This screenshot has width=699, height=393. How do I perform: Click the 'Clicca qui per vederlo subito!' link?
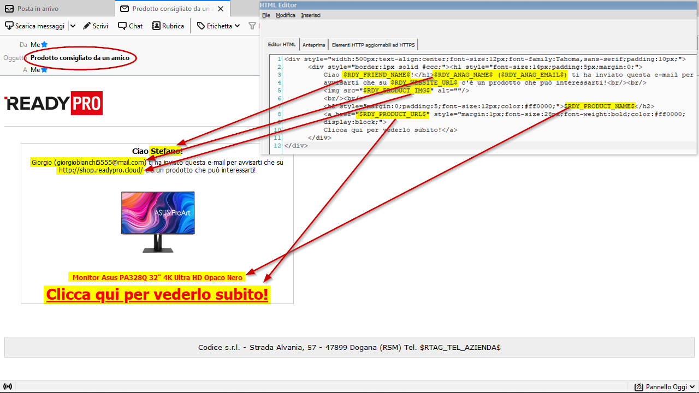pos(157,294)
